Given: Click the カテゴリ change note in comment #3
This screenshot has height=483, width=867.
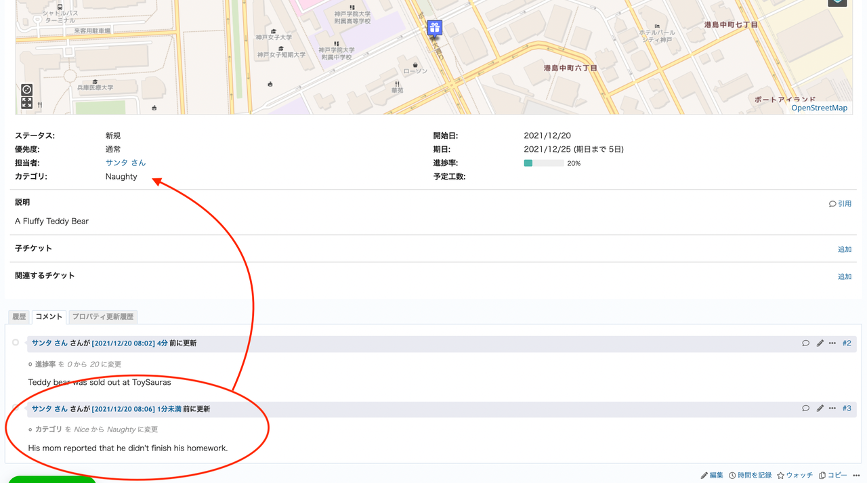Looking at the screenshot, I should pos(96,429).
